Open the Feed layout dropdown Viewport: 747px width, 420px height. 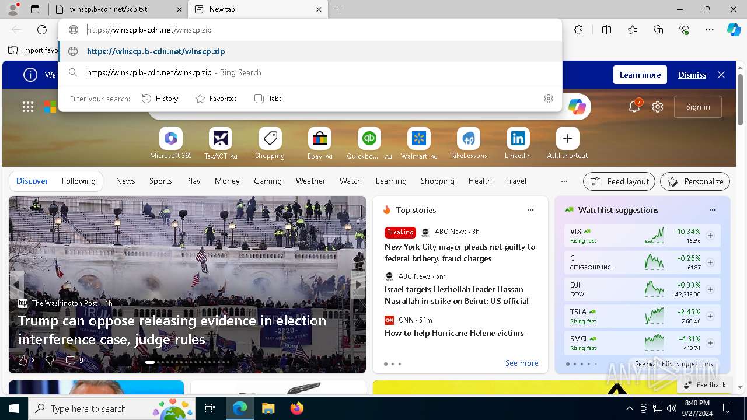(x=619, y=181)
